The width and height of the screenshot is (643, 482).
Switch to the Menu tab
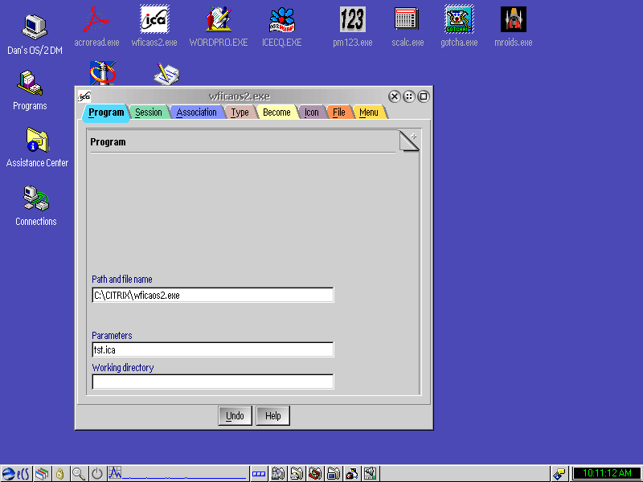[369, 112]
